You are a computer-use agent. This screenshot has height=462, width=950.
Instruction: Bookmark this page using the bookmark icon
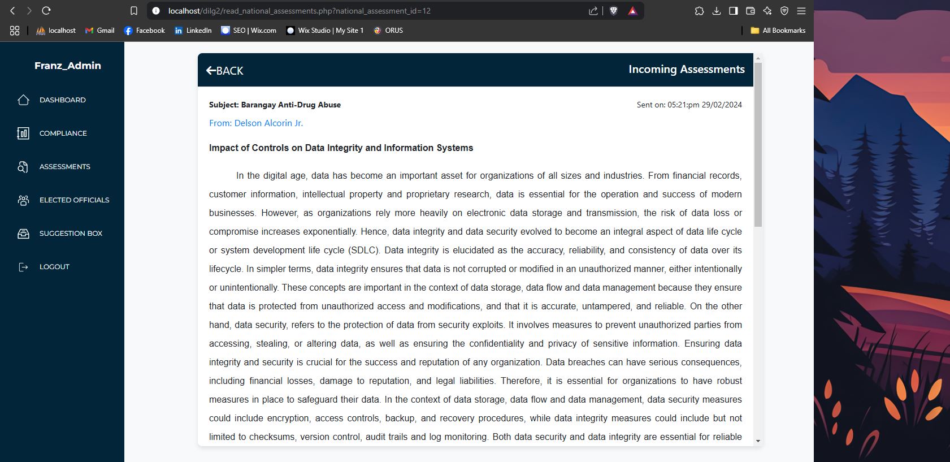(134, 11)
